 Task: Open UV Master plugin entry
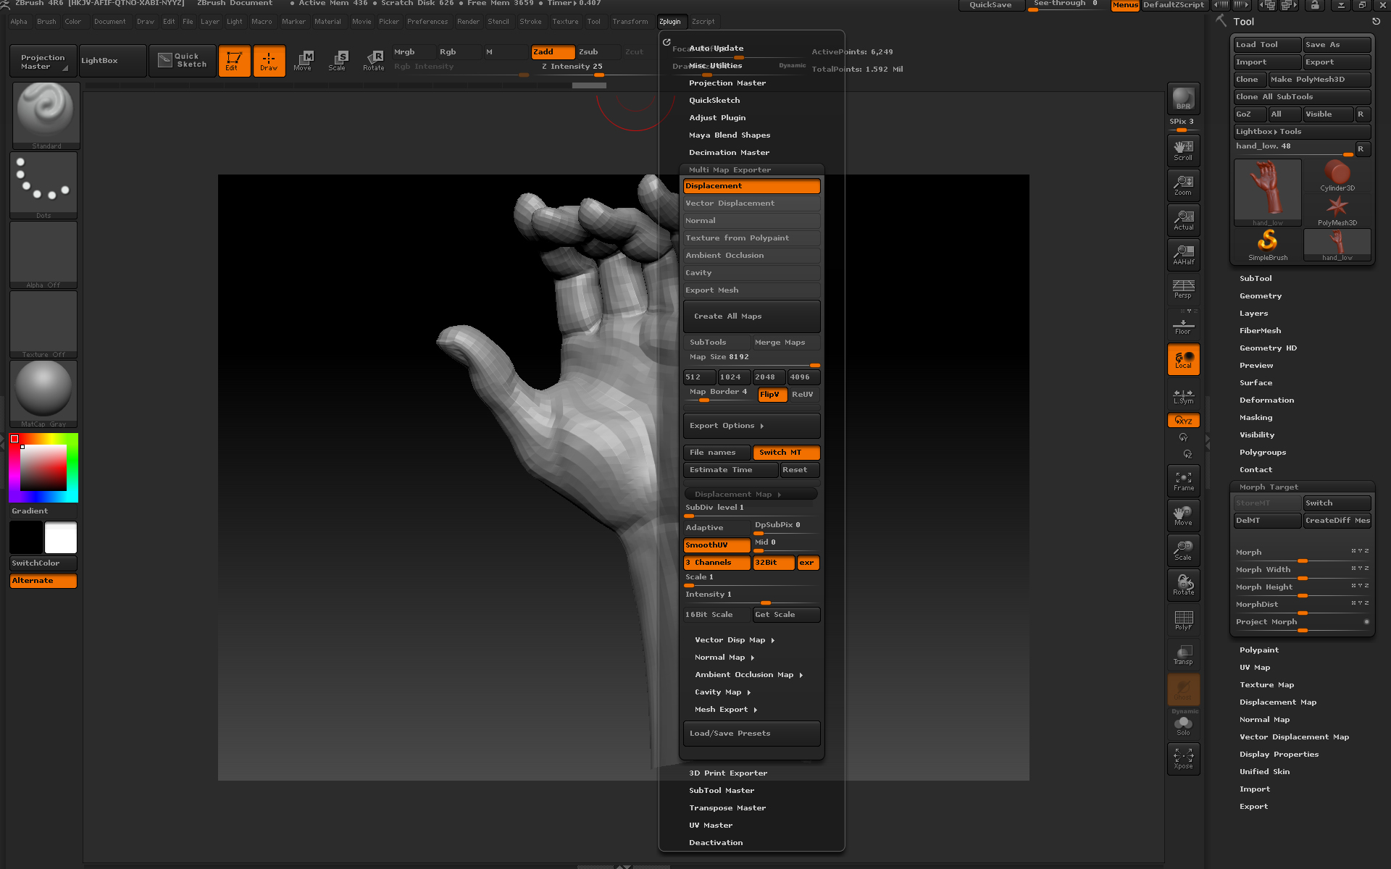tap(711, 826)
